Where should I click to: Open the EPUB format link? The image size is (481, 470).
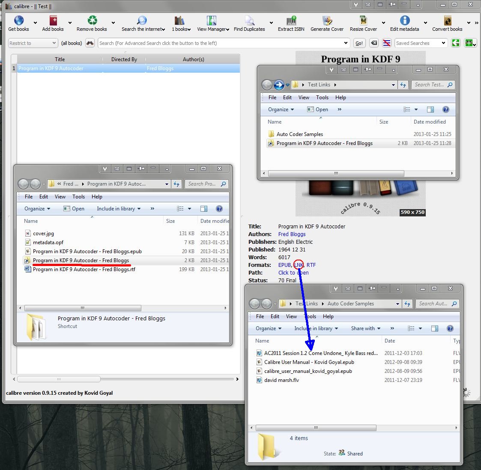[284, 265]
